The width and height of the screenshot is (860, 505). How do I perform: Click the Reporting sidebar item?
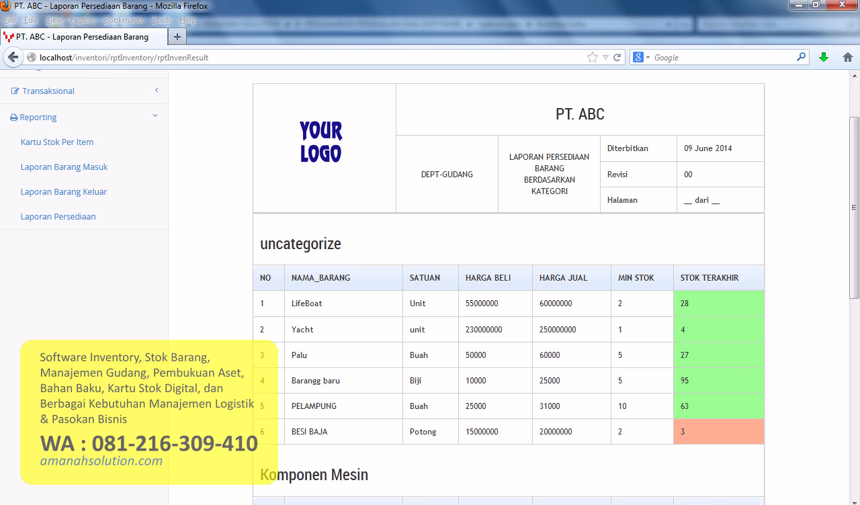pos(84,117)
